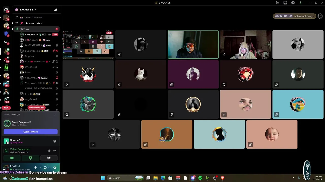Open the inbox icon in title bar
The height and width of the screenshot is (182, 325).
point(285,3)
